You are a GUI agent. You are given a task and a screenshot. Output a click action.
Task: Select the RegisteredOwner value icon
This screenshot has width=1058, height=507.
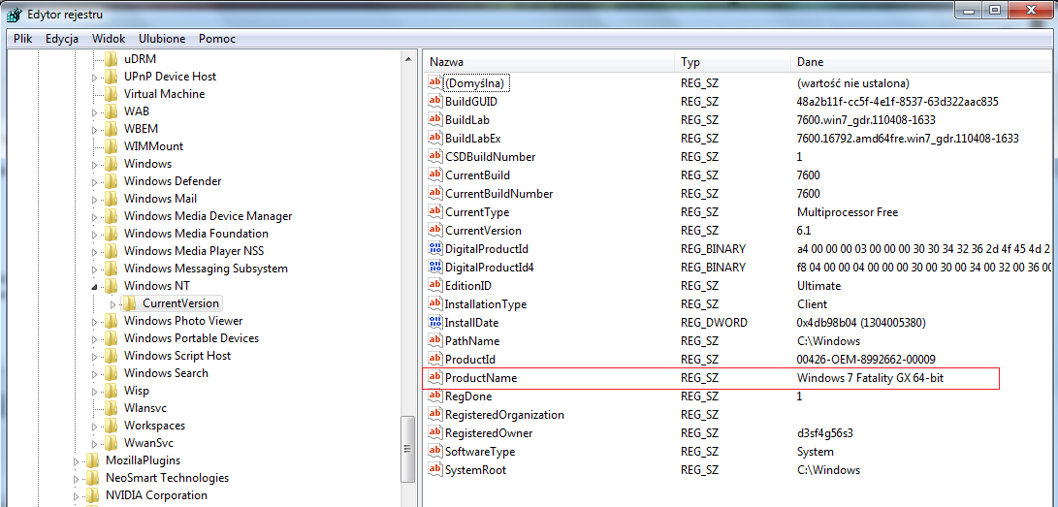[435, 433]
